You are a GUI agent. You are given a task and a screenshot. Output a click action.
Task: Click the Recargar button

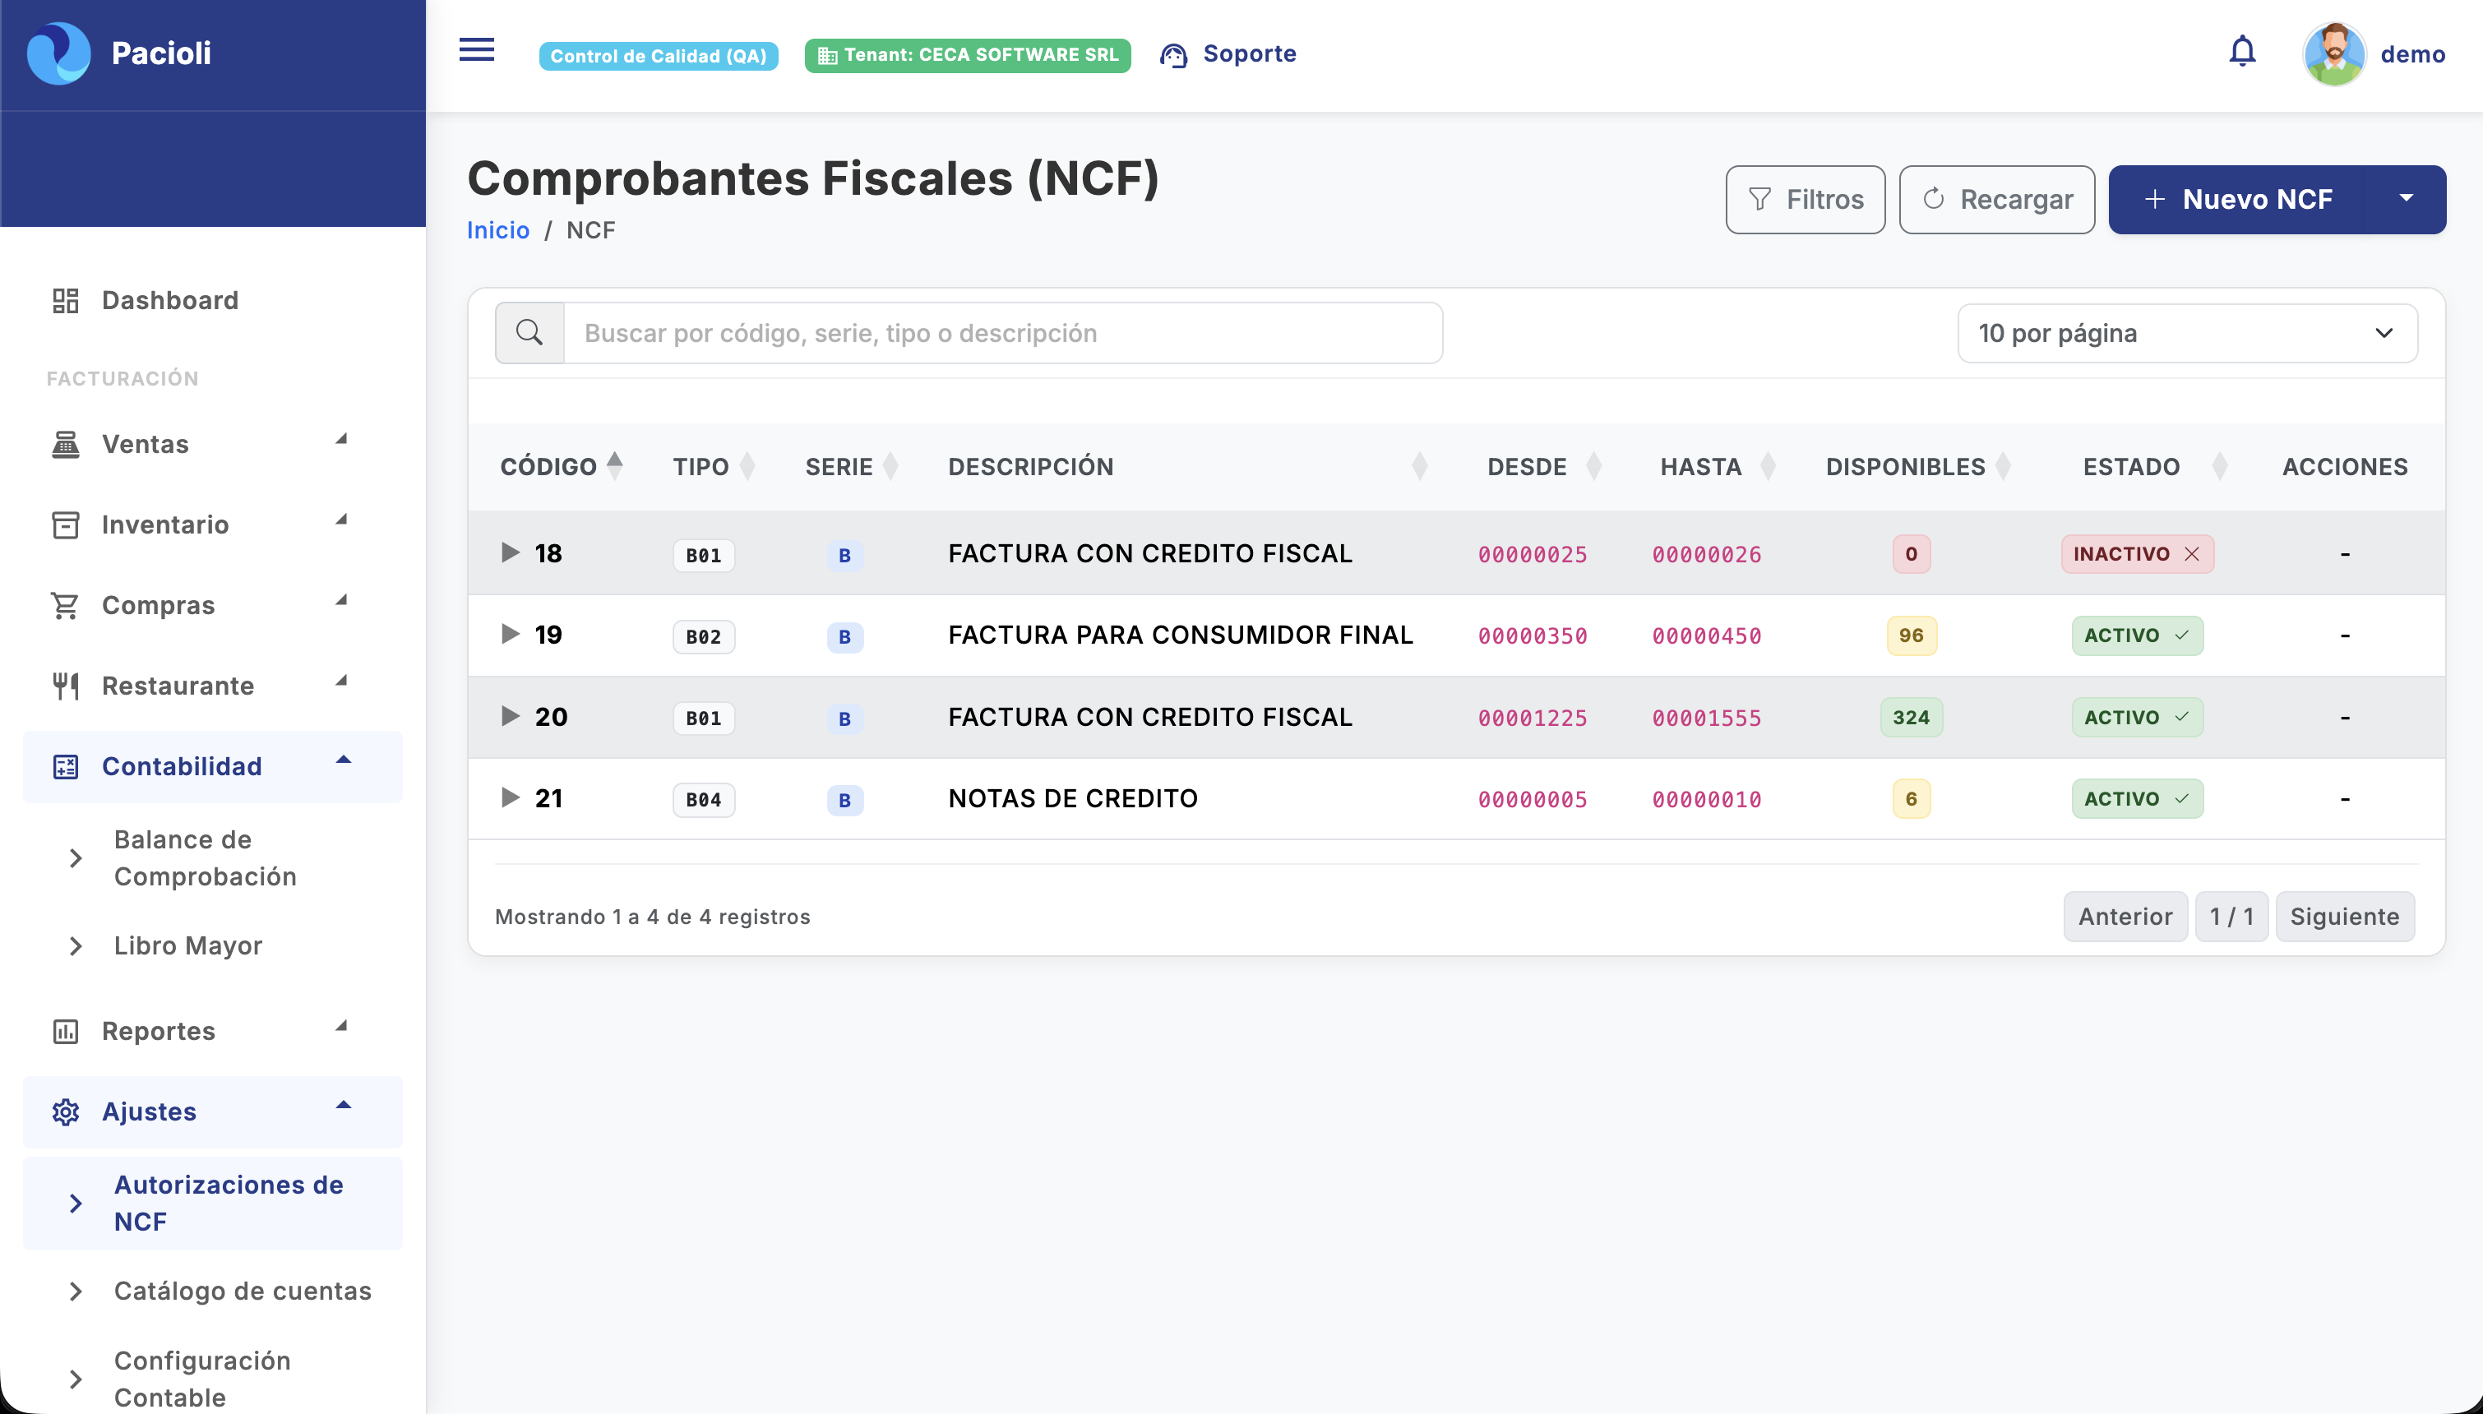[x=1995, y=199]
